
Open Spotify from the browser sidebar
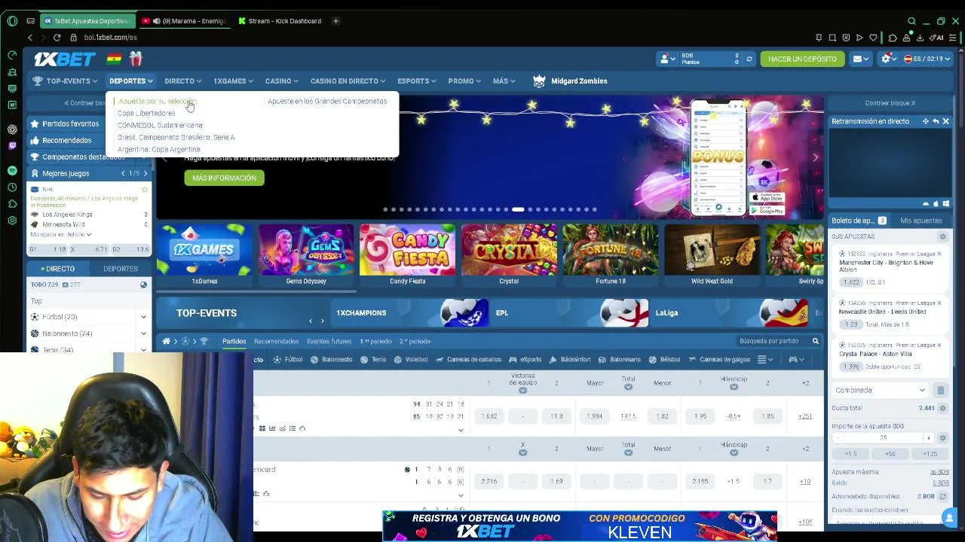click(x=12, y=171)
